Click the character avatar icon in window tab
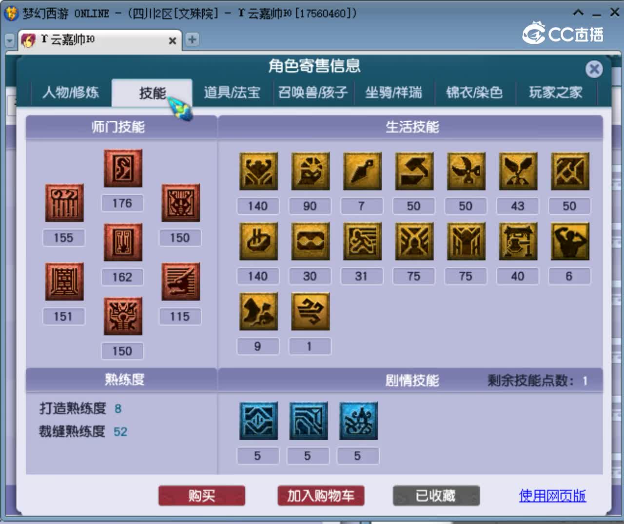Image resolution: width=624 pixels, height=524 pixels. (x=29, y=40)
